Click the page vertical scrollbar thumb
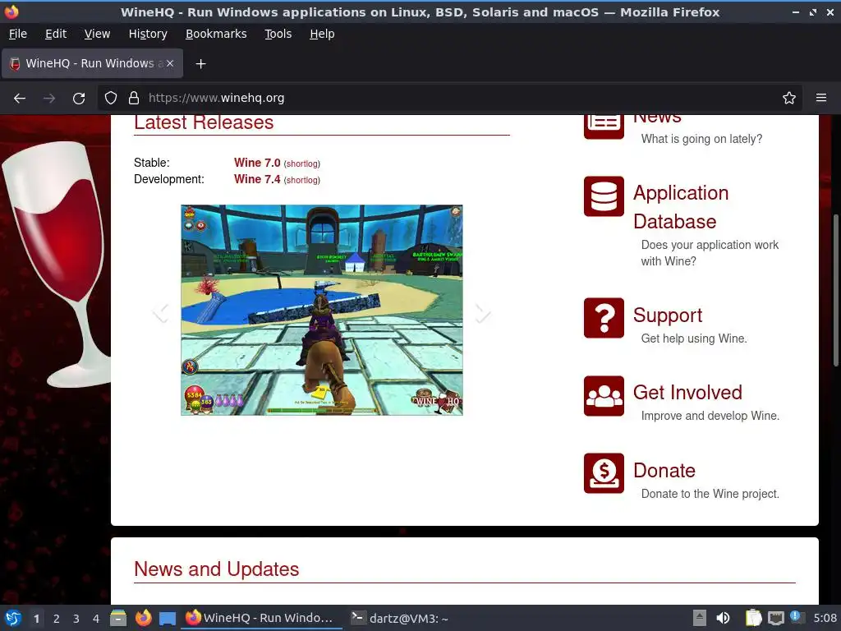The height and width of the screenshot is (631, 841). coord(835,291)
